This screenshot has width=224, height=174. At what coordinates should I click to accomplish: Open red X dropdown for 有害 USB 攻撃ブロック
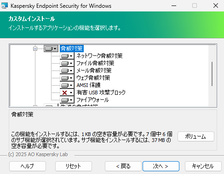tap(67, 92)
